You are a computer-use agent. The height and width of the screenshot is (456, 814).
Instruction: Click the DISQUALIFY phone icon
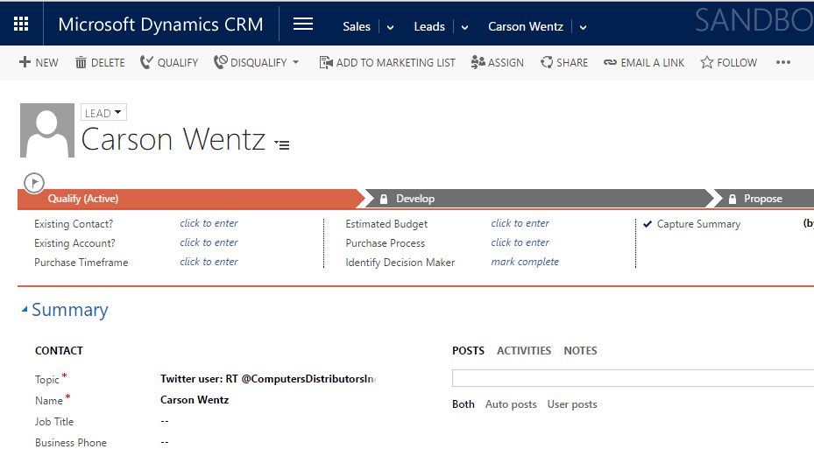tap(221, 62)
